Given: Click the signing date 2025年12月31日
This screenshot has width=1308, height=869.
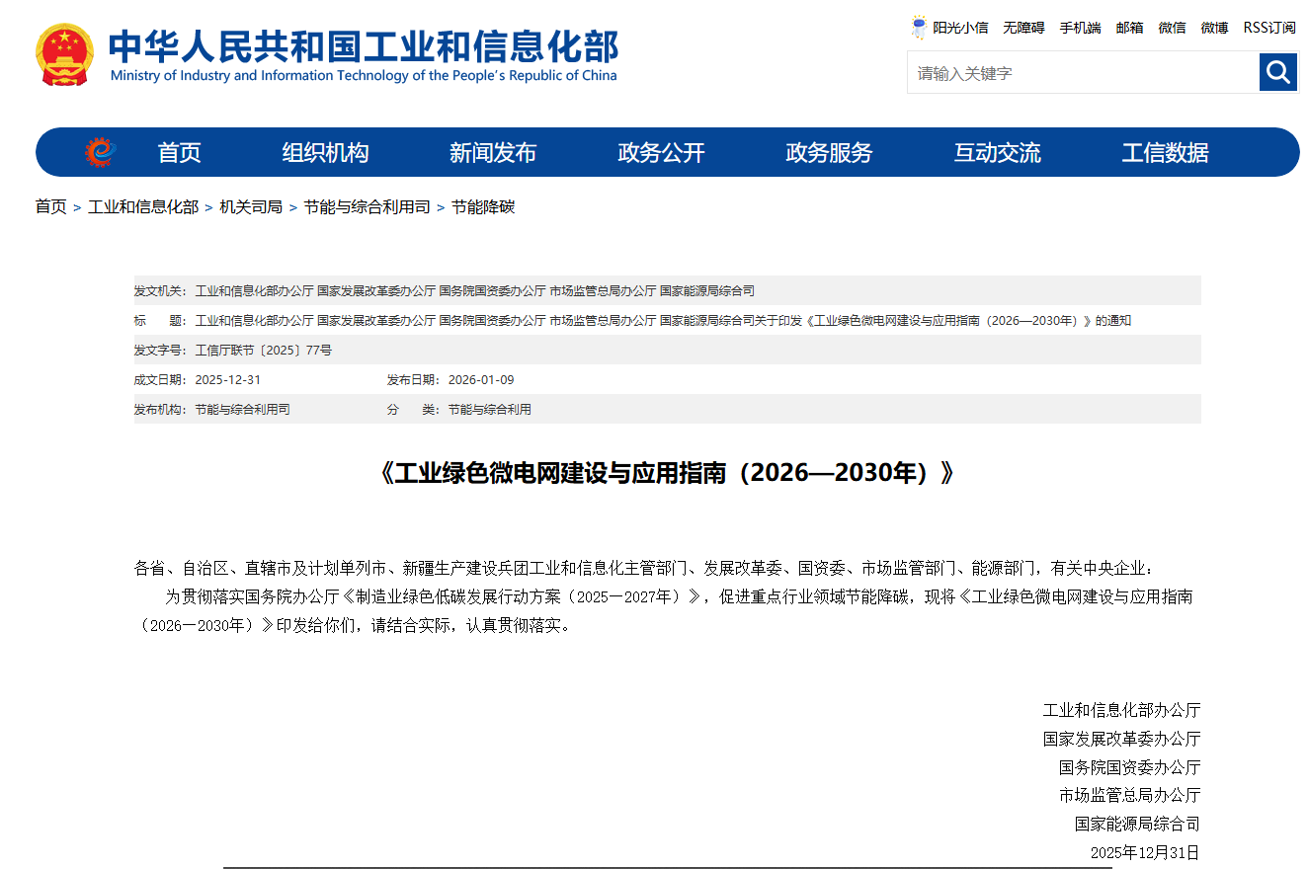Looking at the screenshot, I should (x=1145, y=852).
